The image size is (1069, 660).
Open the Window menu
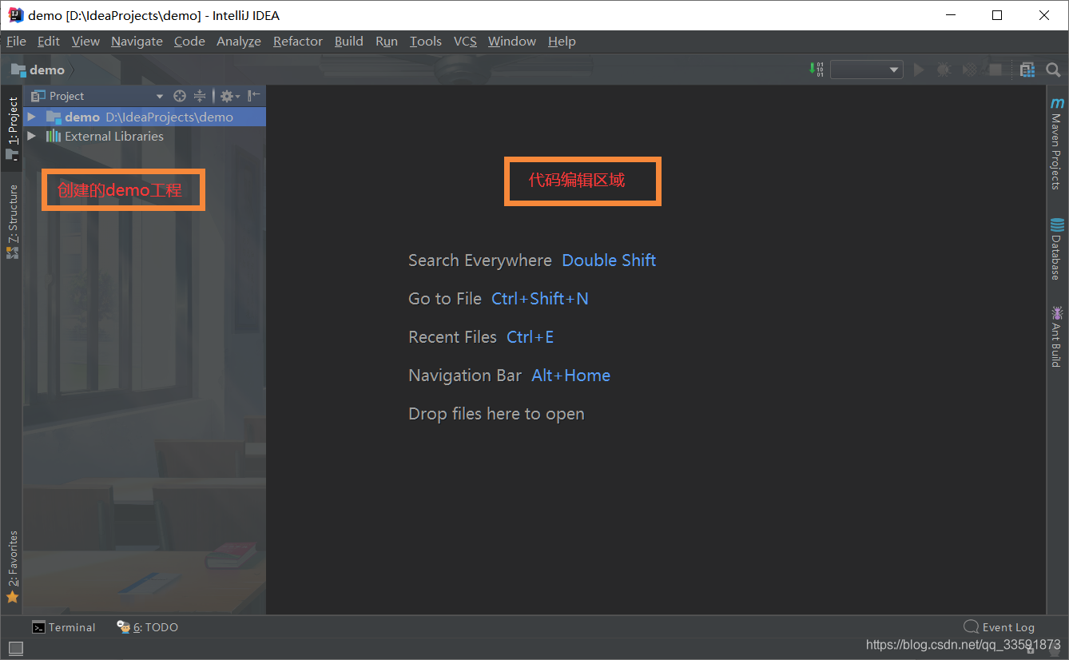pos(512,42)
